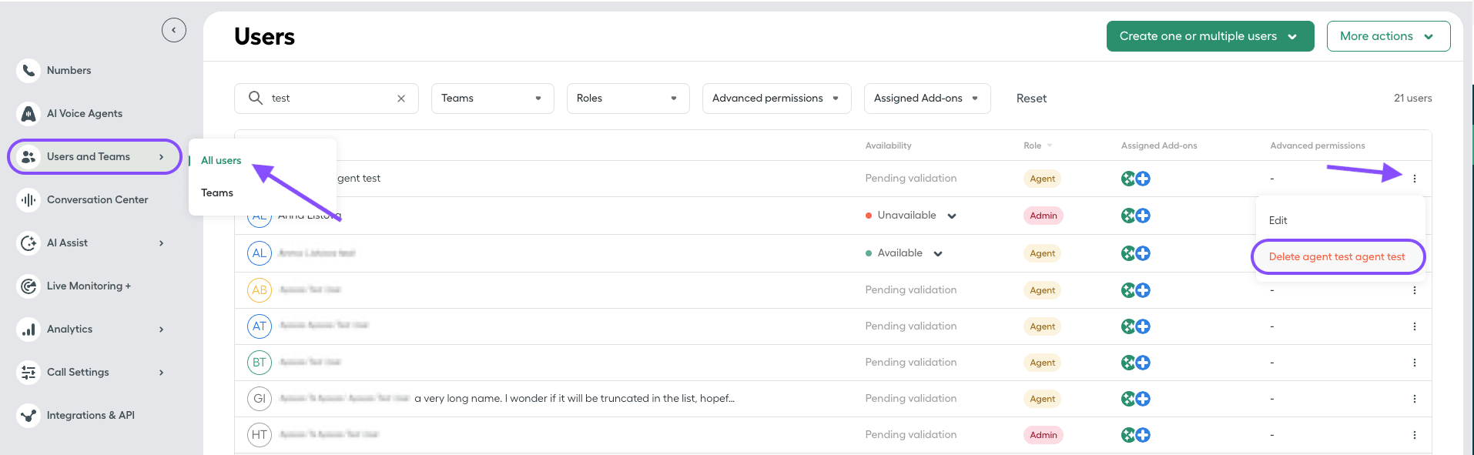Image resolution: width=1474 pixels, height=455 pixels.
Task: Click the AT user avatar
Action: (260, 326)
